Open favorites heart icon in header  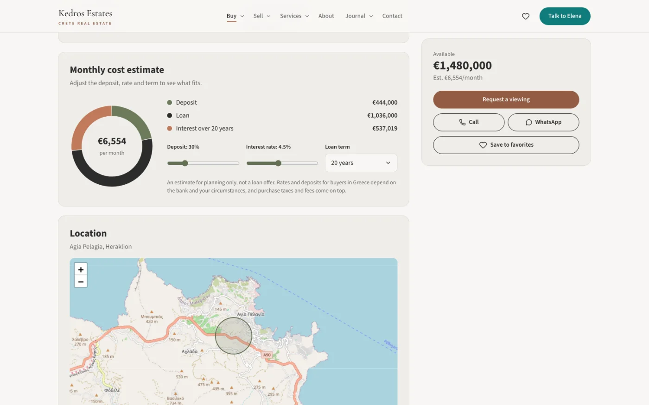pos(526,16)
